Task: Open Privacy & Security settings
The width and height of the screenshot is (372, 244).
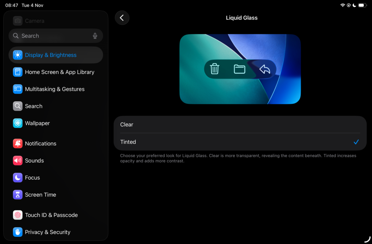Action: 48,232
